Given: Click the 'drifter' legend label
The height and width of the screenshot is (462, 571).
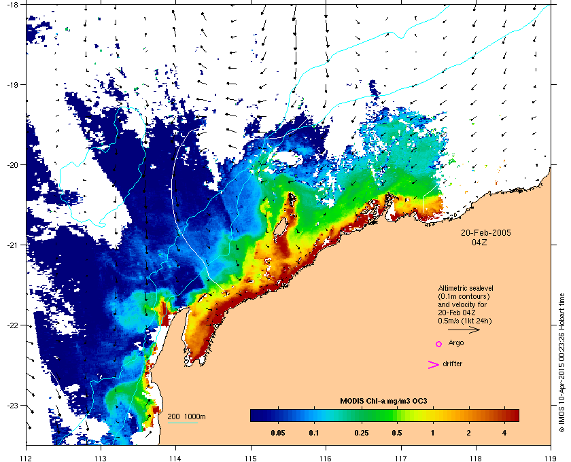Looking at the screenshot, I should coord(452,363).
